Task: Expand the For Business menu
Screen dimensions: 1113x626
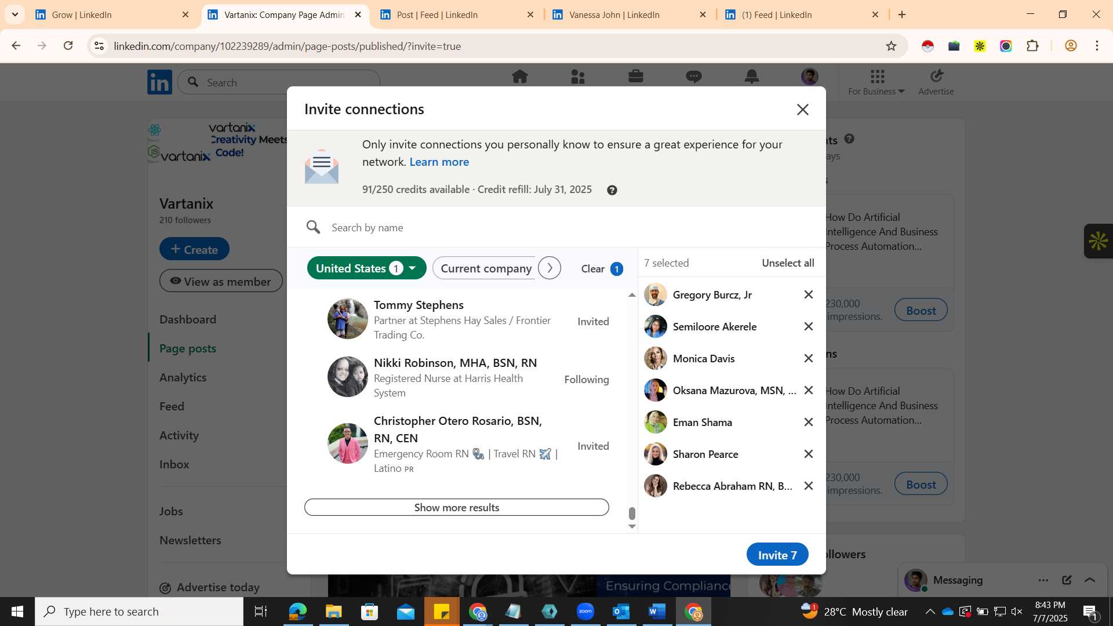Action: tap(876, 81)
